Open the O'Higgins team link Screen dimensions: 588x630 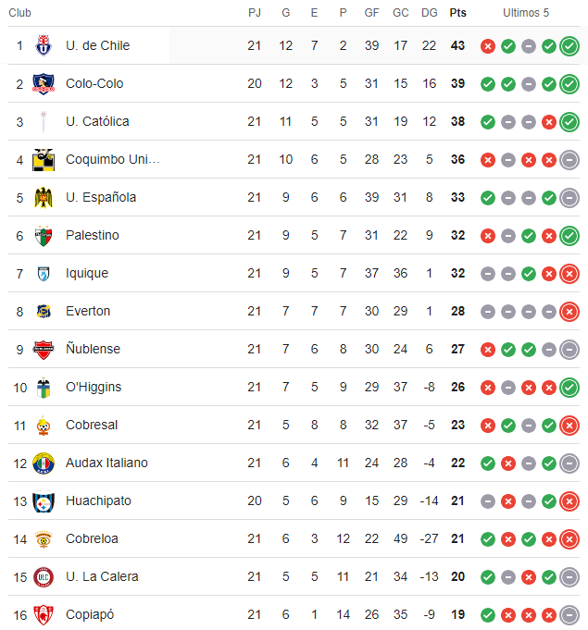tap(94, 387)
